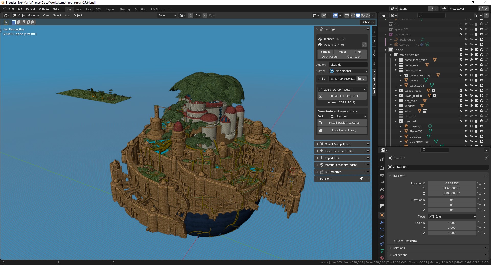The image size is (491, 265).
Task: Click Install NadeoImporter button
Action: click(342, 96)
